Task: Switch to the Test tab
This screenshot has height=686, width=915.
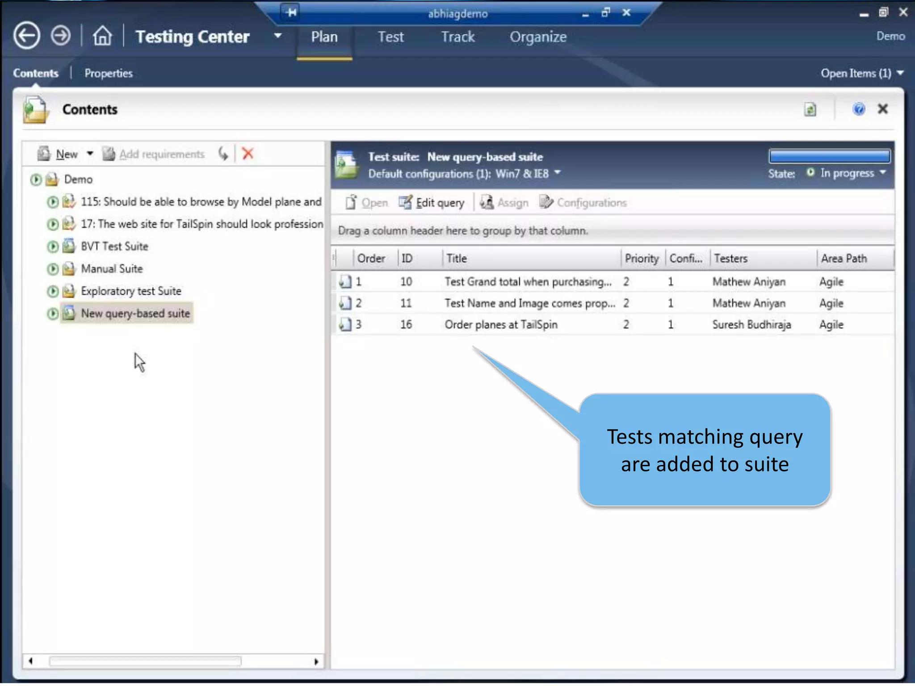Action: point(390,37)
